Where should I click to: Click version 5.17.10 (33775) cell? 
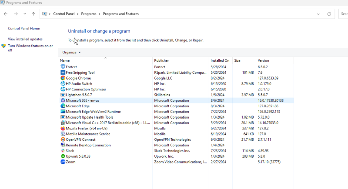269,162
